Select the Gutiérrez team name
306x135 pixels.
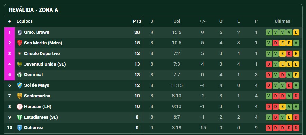coord(33,128)
